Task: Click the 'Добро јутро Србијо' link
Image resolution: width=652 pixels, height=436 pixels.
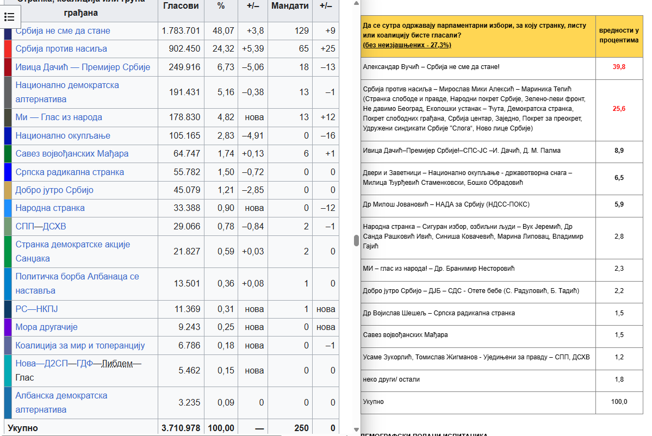Action: (x=54, y=190)
